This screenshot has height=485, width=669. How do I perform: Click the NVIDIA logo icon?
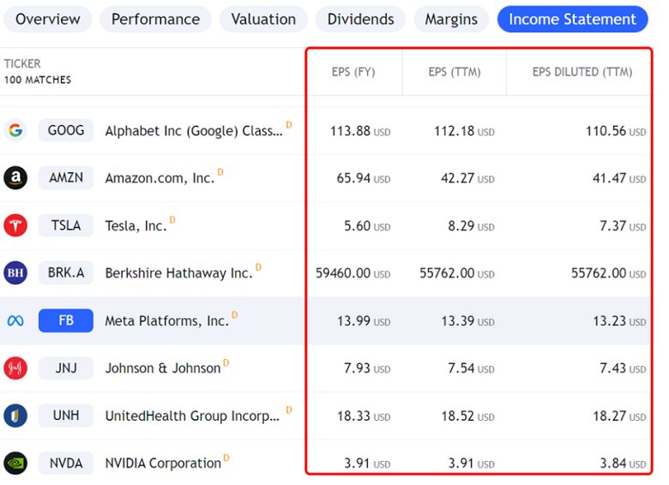point(15,463)
